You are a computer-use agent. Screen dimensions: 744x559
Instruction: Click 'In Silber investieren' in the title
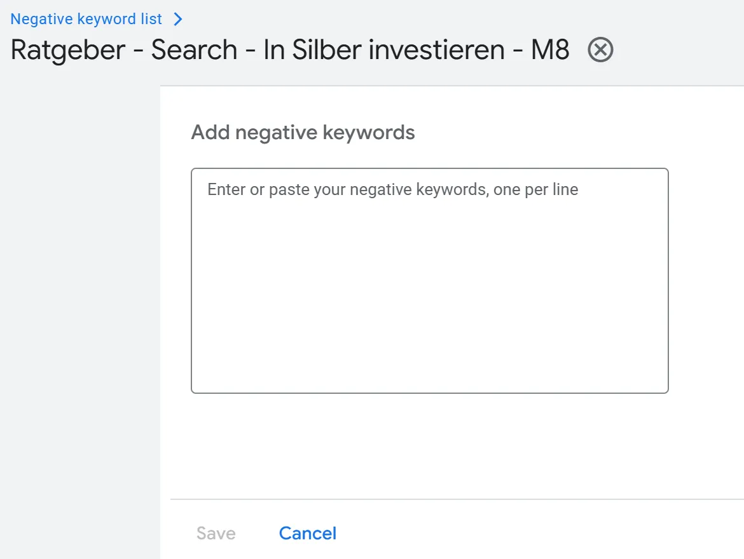tap(384, 50)
